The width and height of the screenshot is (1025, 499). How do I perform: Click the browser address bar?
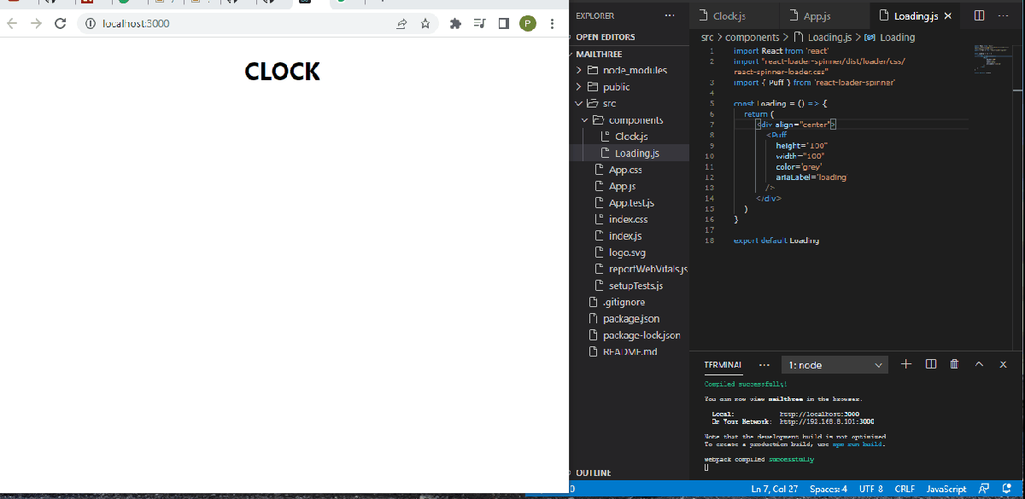click(214, 24)
